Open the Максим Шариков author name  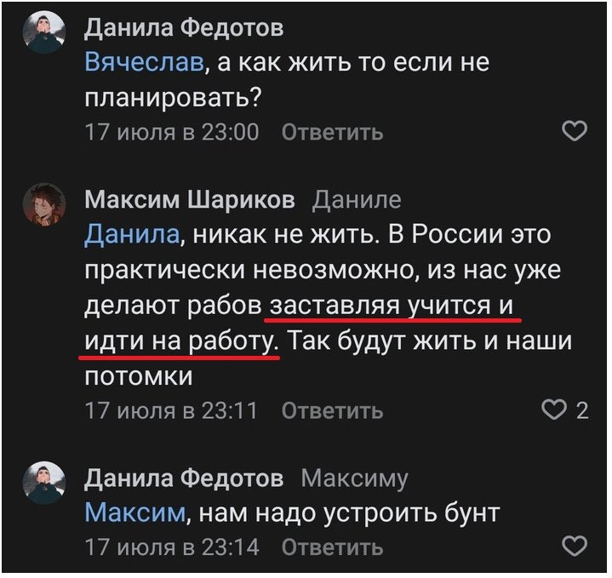pyautogui.click(x=190, y=200)
